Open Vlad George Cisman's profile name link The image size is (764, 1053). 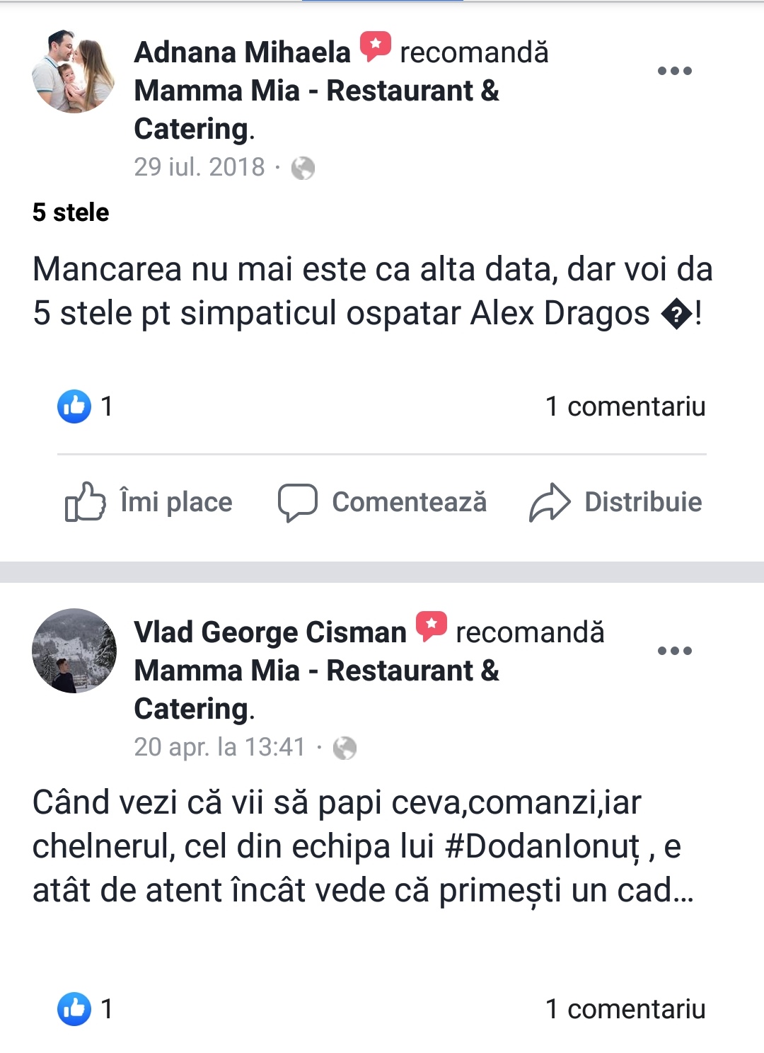[x=270, y=632]
